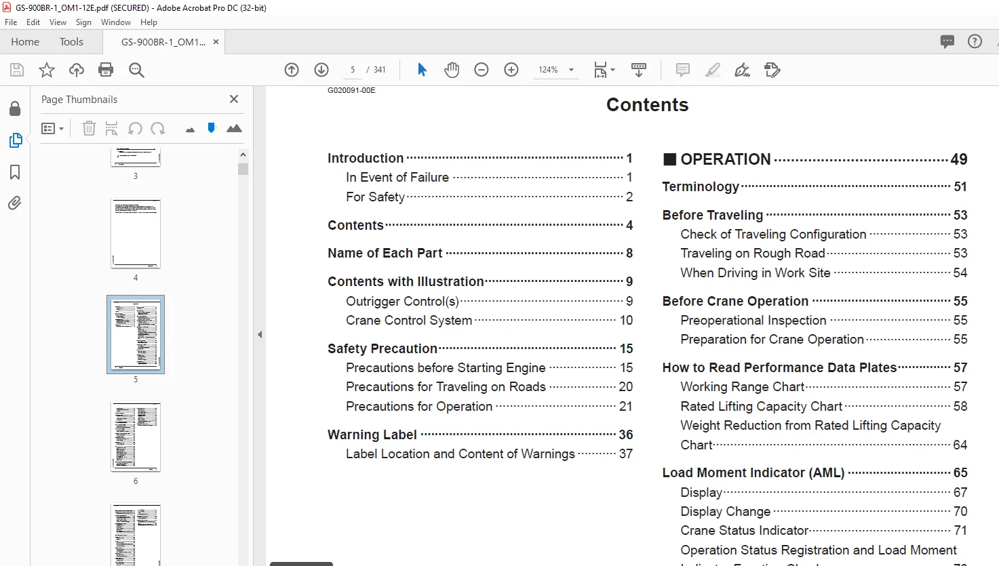
Task: Rotate page clockwise in thumbnails panel
Action: (x=158, y=128)
